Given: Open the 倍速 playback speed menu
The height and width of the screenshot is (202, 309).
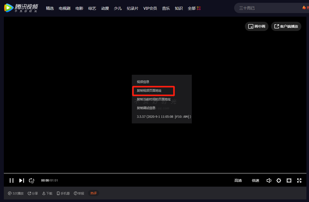Looking at the screenshot, I should 255,180.
